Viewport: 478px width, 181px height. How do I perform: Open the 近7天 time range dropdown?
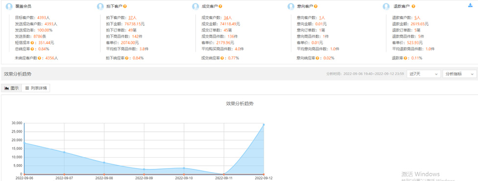[x=424, y=74]
